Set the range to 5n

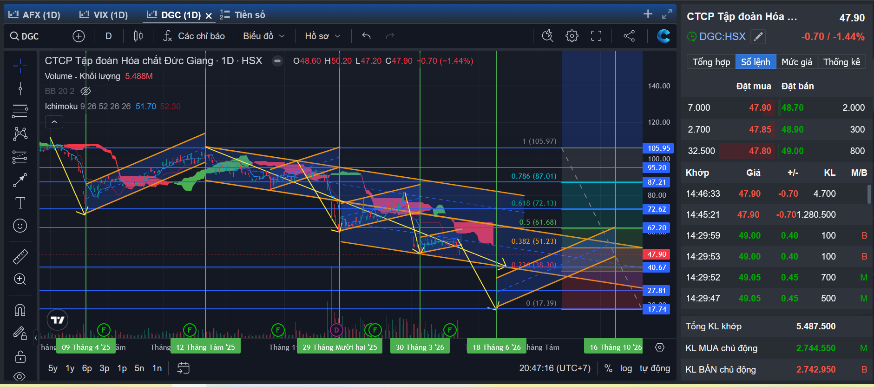coord(139,368)
